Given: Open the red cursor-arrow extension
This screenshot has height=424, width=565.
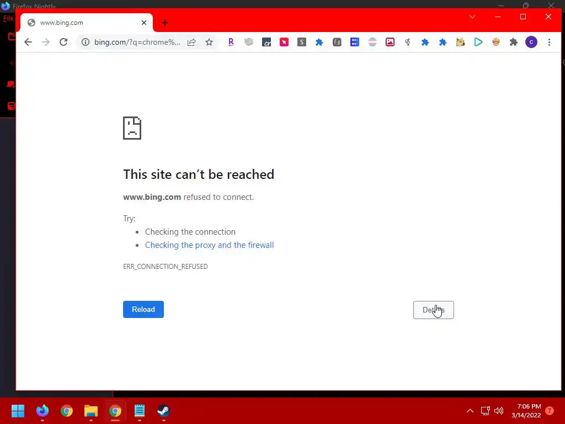Looking at the screenshot, I should 284,42.
